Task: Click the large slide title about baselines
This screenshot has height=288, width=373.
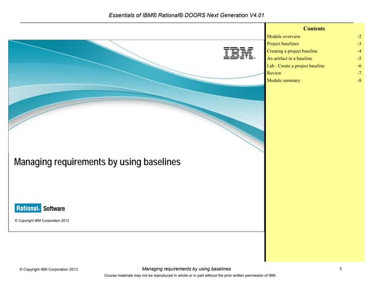Action: click(x=97, y=162)
